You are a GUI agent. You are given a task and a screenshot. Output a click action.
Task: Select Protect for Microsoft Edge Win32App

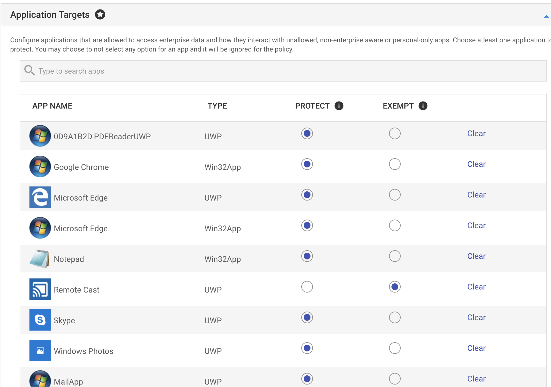tap(307, 225)
